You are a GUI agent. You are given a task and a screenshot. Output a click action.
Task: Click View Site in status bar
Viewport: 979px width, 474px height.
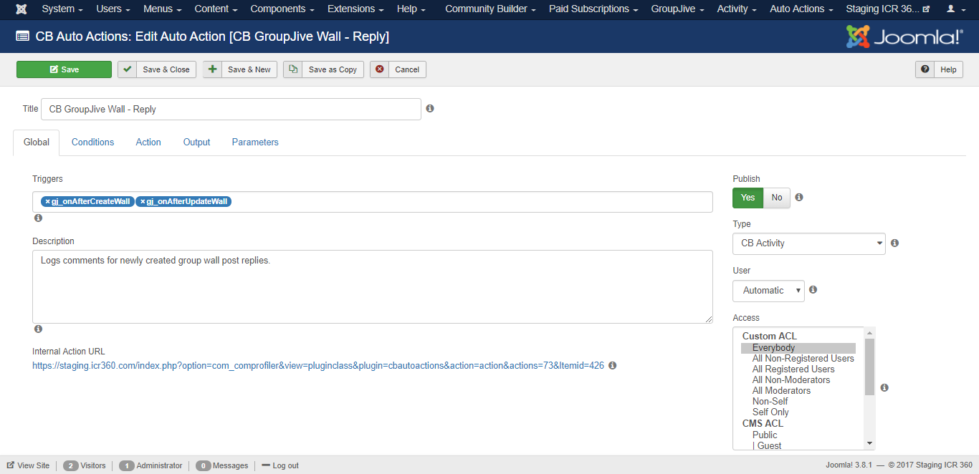pyautogui.click(x=29, y=465)
